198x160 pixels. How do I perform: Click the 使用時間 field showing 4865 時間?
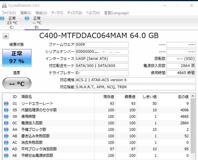pyautogui.click(x=181, y=73)
